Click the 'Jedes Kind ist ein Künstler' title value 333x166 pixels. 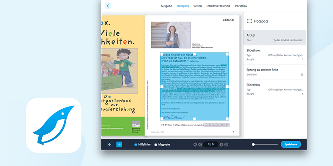[288, 40]
